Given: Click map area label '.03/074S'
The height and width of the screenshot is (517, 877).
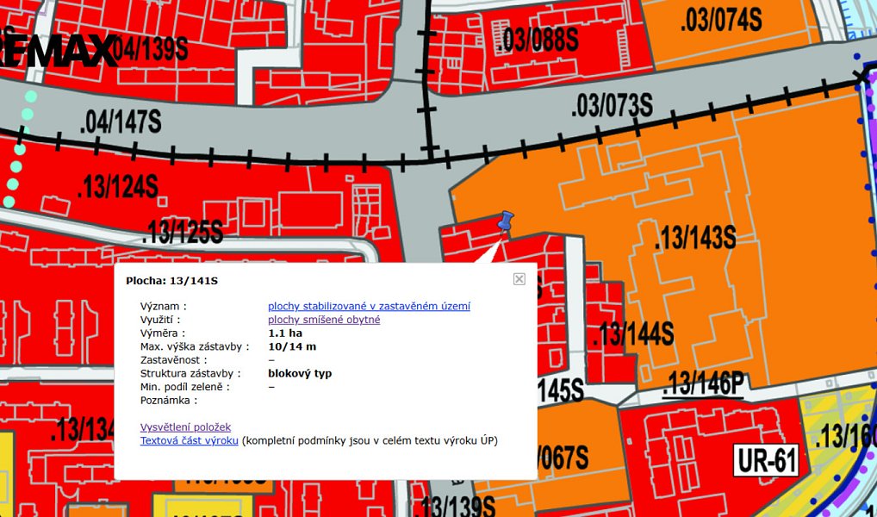Looking at the screenshot, I should point(721,20).
